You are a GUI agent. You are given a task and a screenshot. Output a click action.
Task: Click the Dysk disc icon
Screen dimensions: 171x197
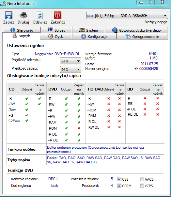point(51,37)
